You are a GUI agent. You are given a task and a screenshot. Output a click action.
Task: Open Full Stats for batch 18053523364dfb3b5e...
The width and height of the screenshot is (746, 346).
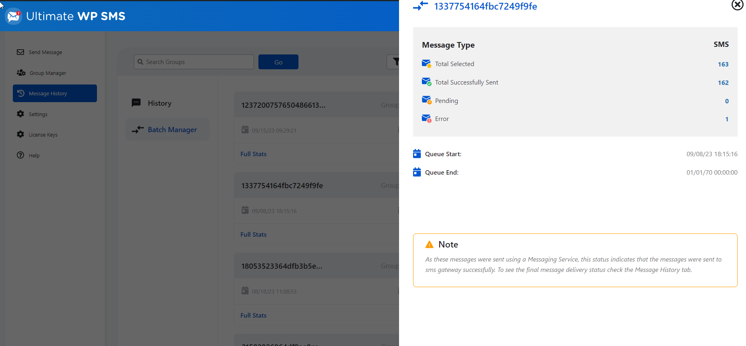(253, 316)
